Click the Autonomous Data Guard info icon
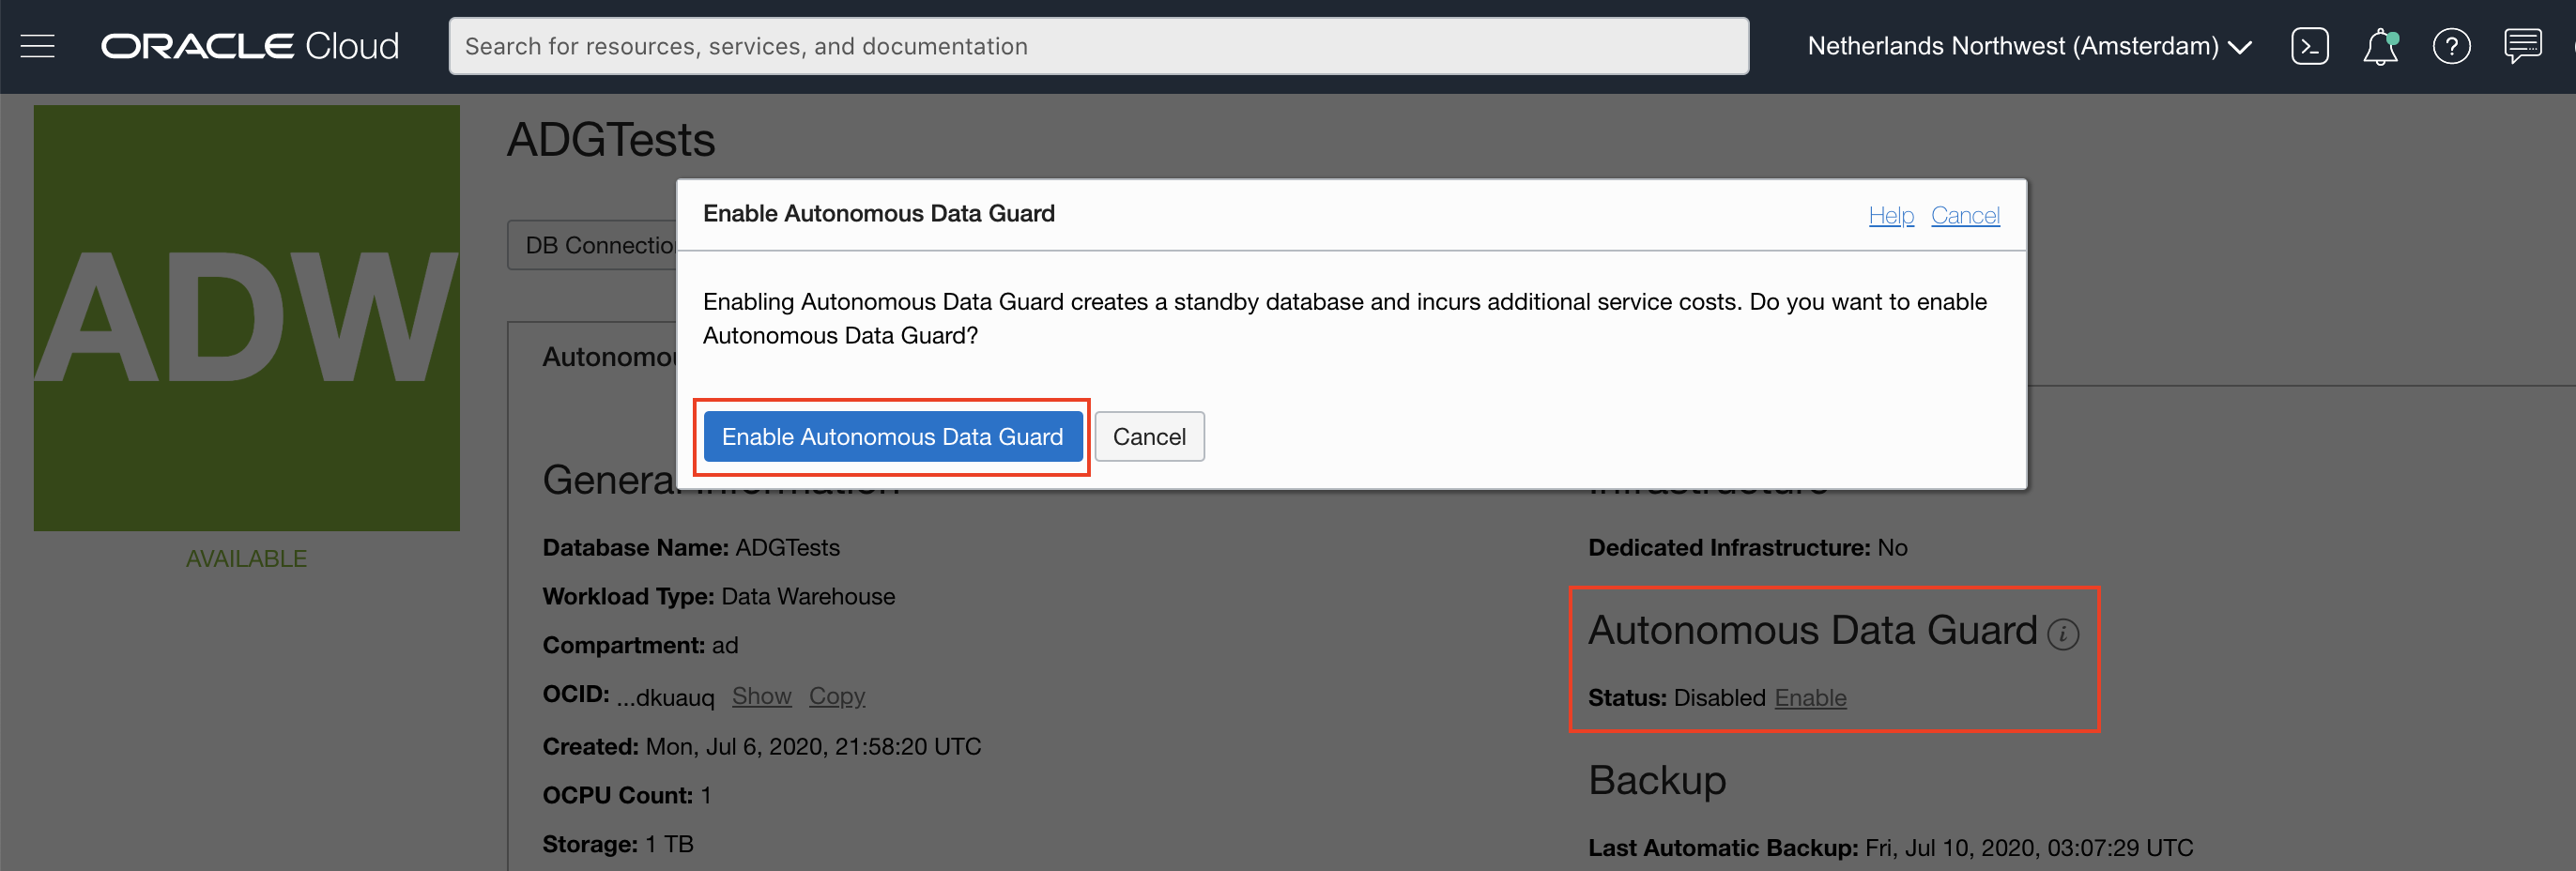 (x=2063, y=634)
